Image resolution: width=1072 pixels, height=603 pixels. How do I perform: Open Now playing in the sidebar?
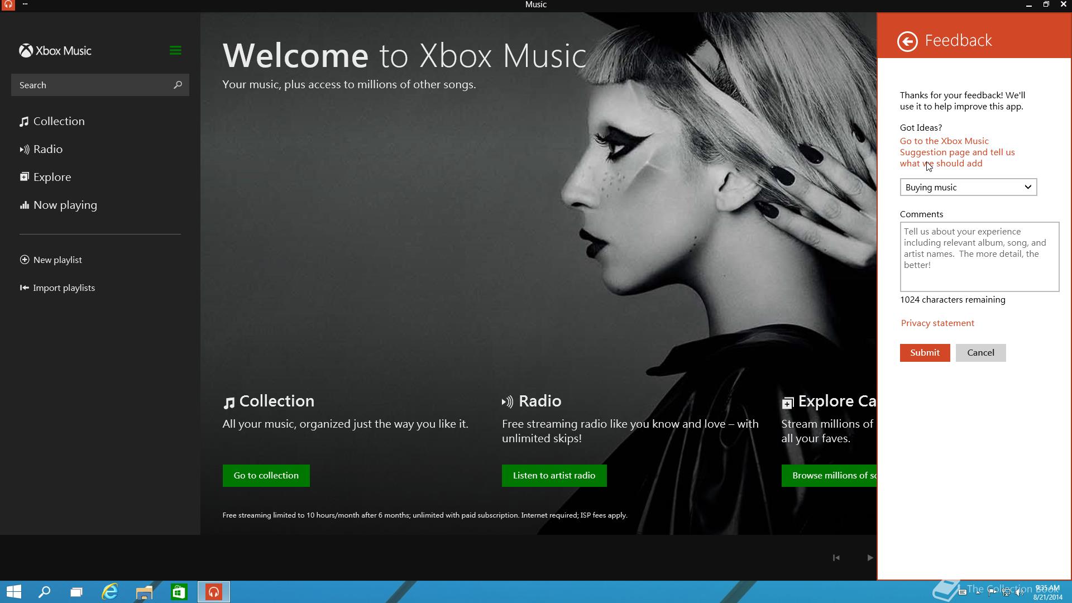point(58,205)
